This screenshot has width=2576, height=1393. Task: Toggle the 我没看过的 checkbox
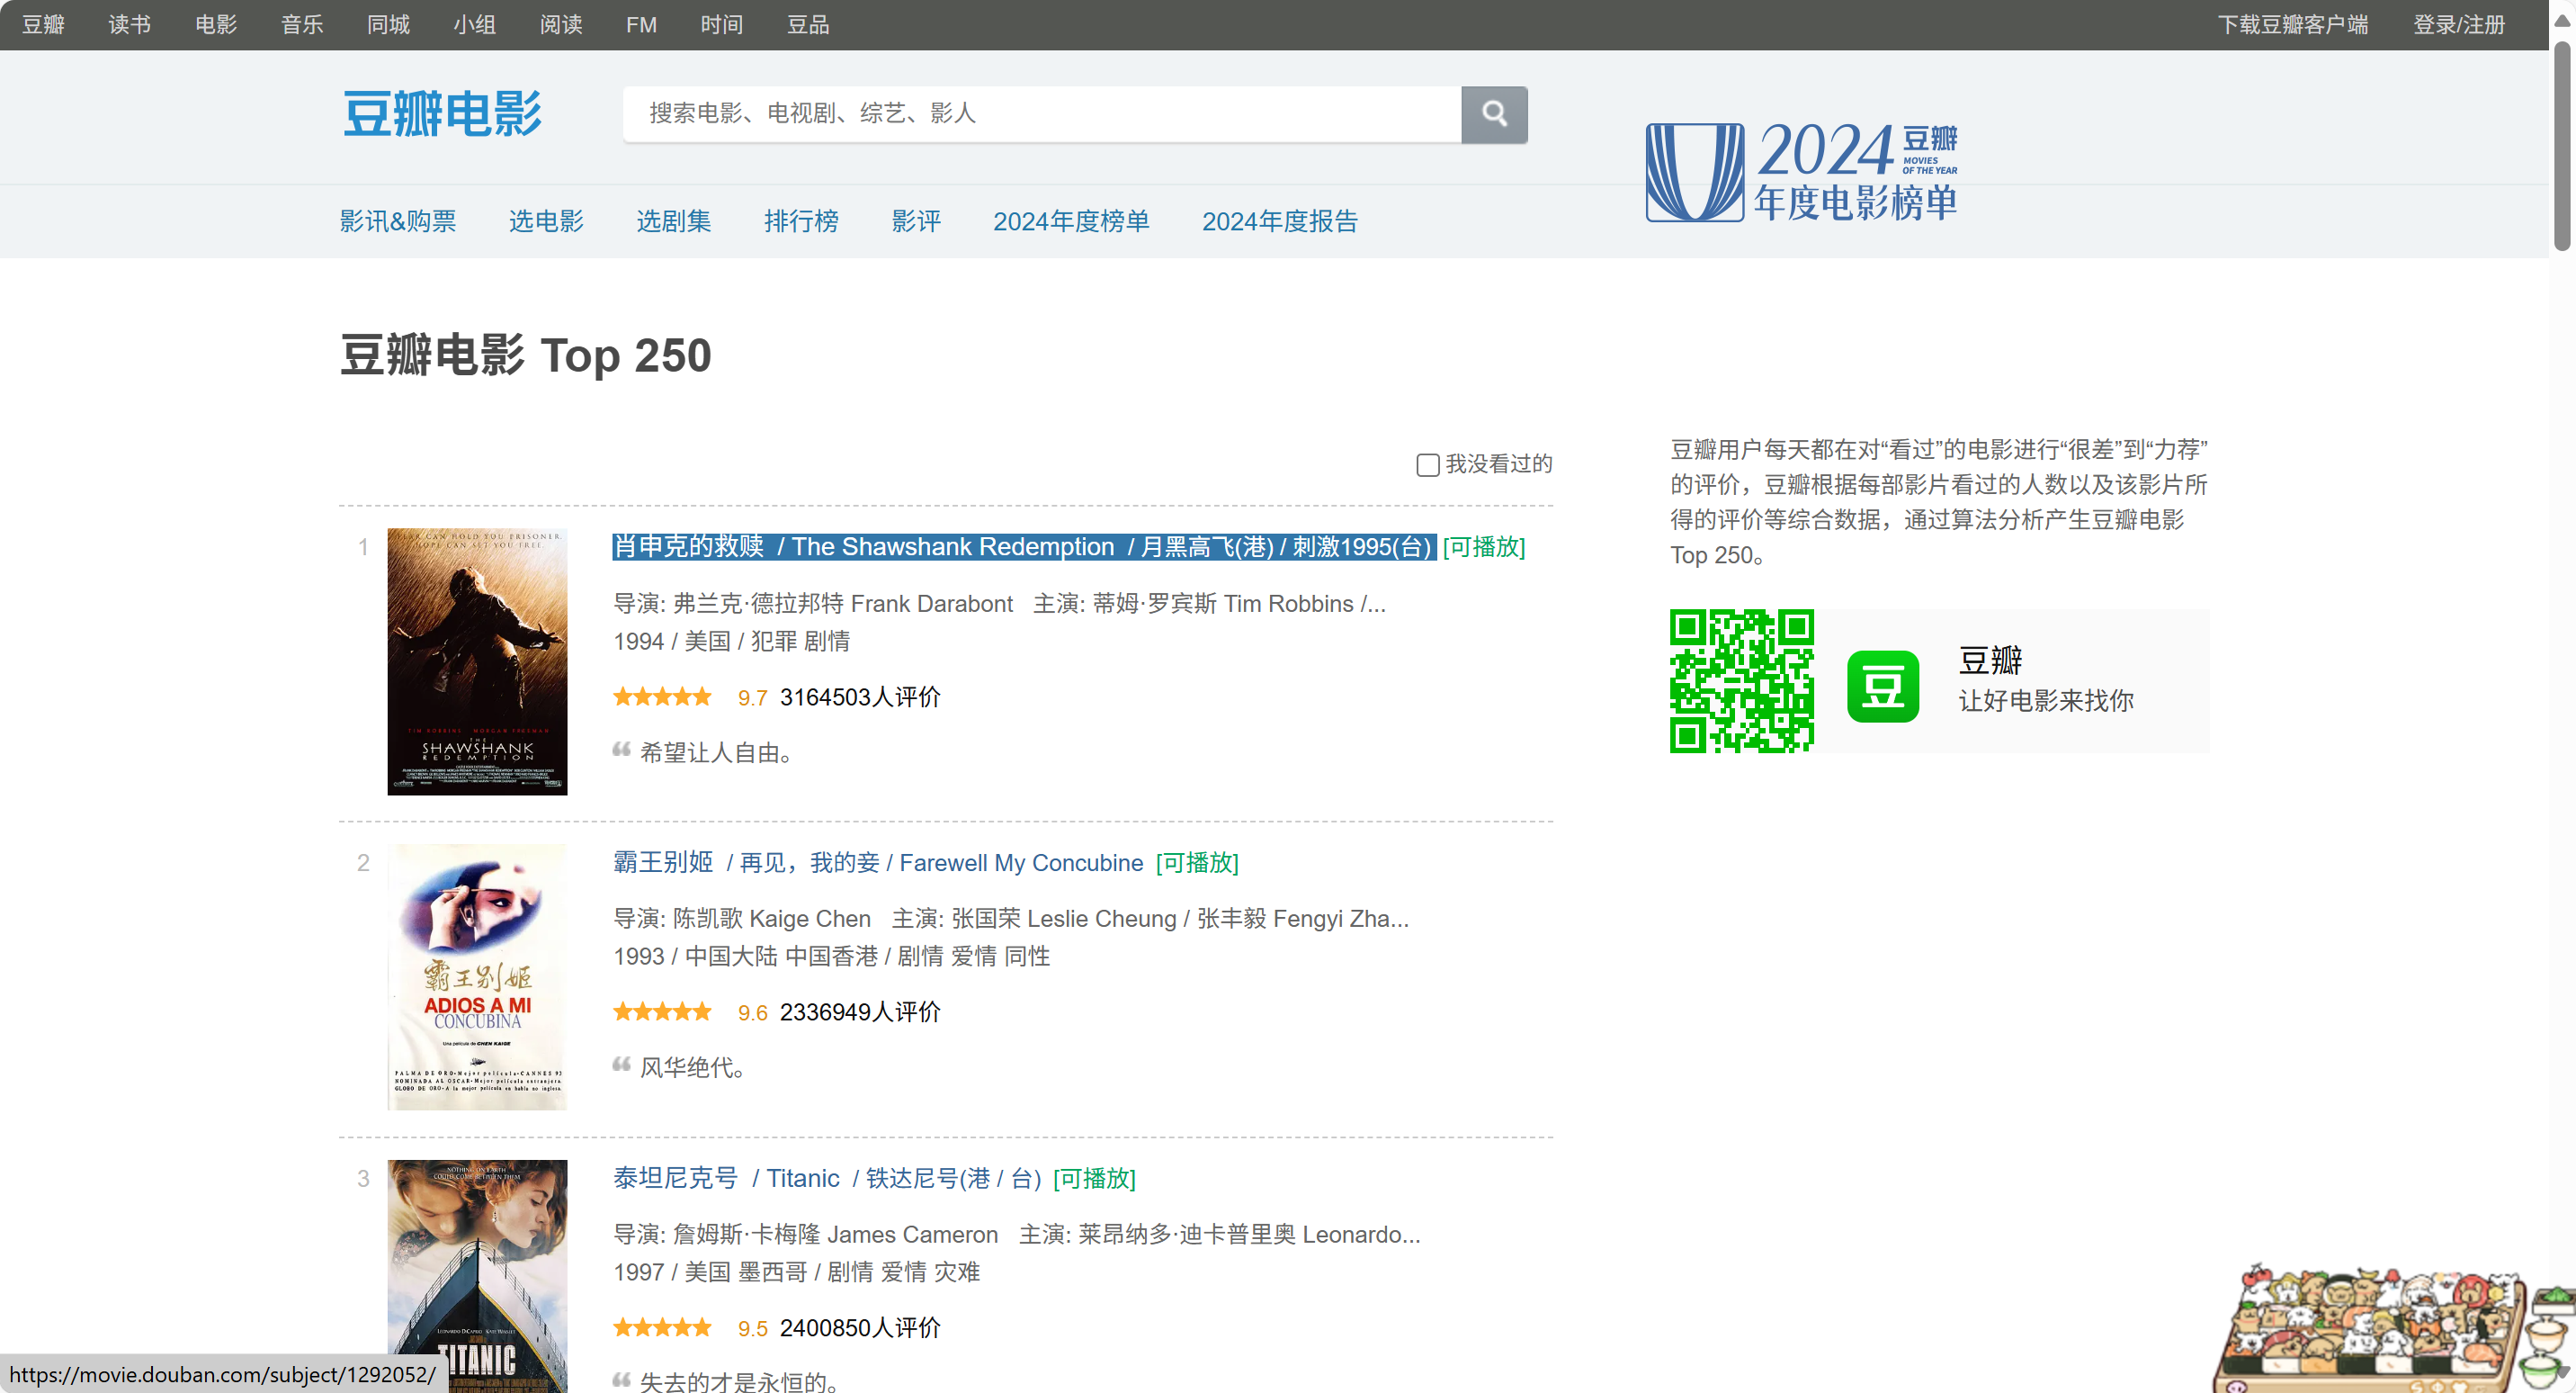click(1427, 464)
